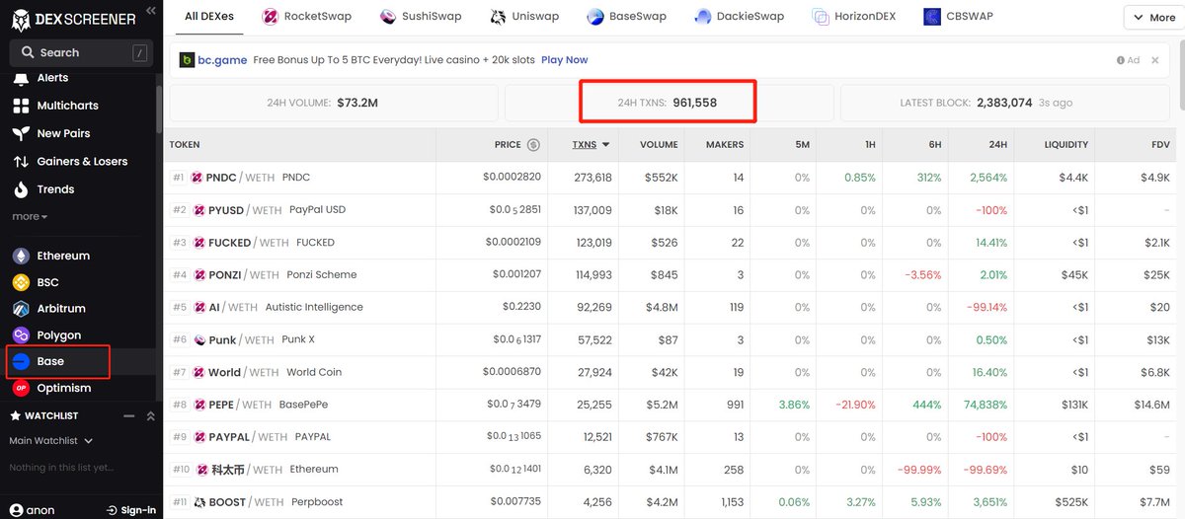Open PONZI / WETH Ponzi Scheme row
The height and width of the screenshot is (519, 1185).
(x=670, y=275)
